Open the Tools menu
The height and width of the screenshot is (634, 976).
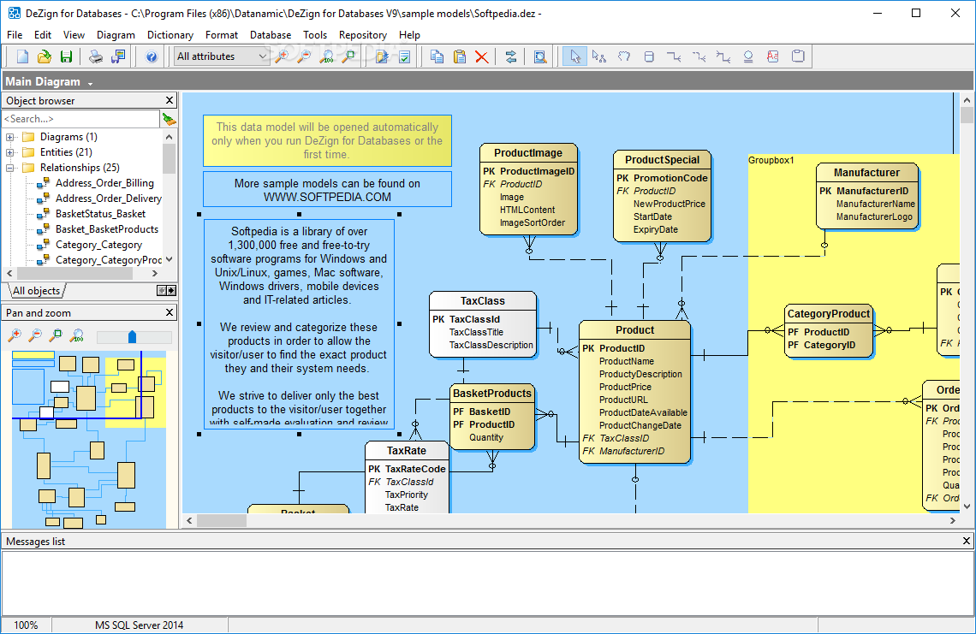[x=315, y=35]
